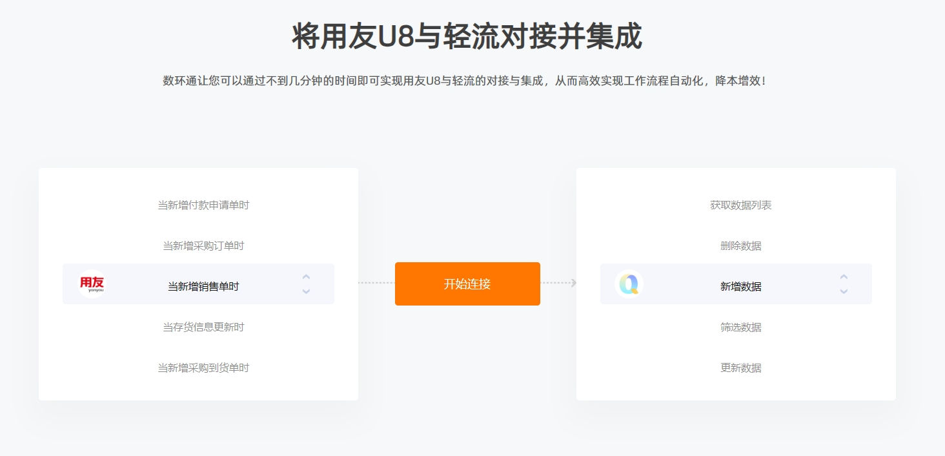Image resolution: width=945 pixels, height=456 pixels.
Task: Pick the 当存货信息更新时 trigger
Action: 203,327
